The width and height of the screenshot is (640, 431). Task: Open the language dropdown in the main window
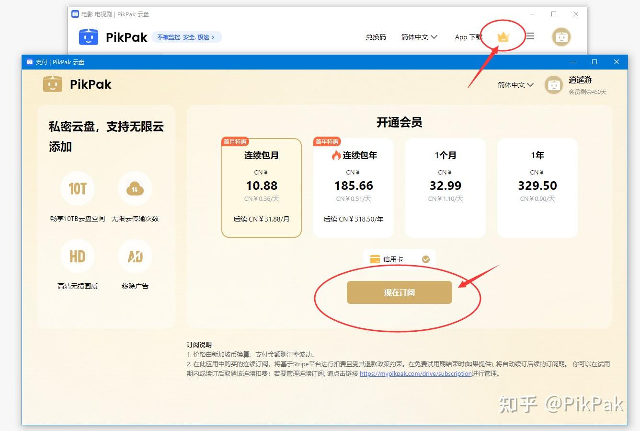pos(418,36)
